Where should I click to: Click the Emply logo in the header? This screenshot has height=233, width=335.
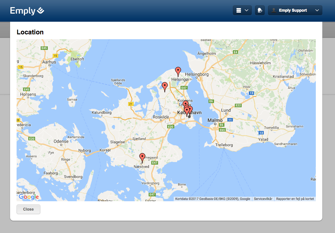click(x=27, y=11)
